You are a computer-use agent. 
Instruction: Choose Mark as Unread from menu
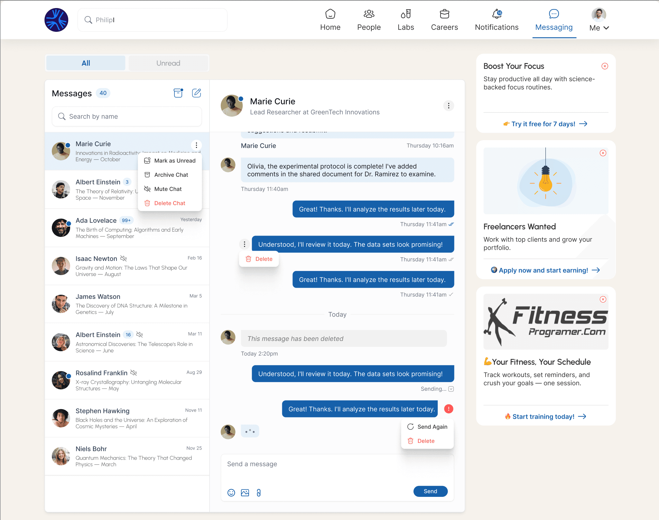pyautogui.click(x=170, y=161)
